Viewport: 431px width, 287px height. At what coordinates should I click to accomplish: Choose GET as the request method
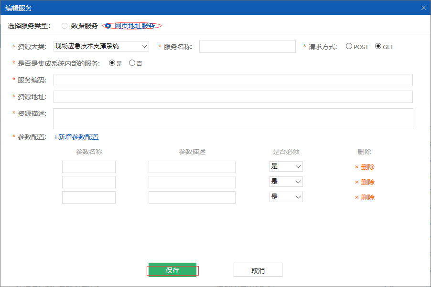coord(377,46)
